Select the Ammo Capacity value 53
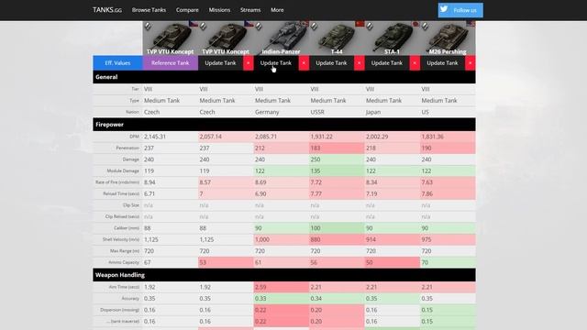The height and width of the screenshot is (330, 587). (x=203, y=262)
